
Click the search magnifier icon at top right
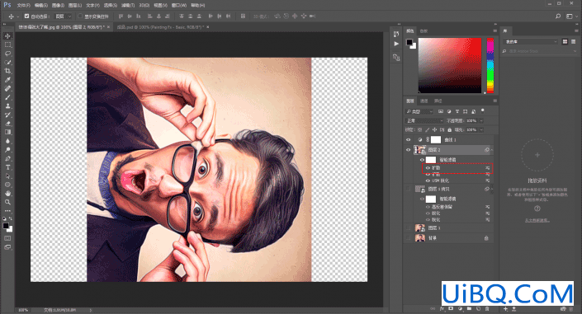tap(558, 16)
